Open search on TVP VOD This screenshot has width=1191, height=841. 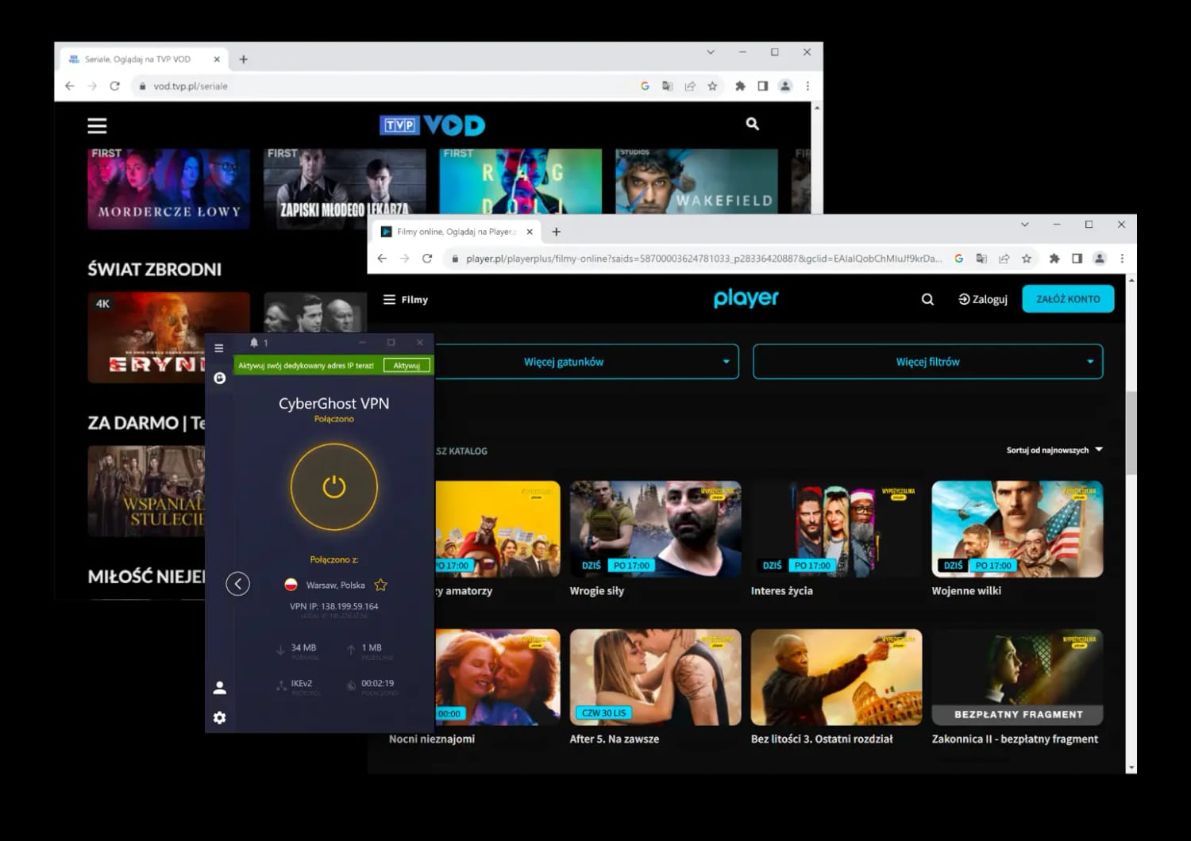pos(752,125)
